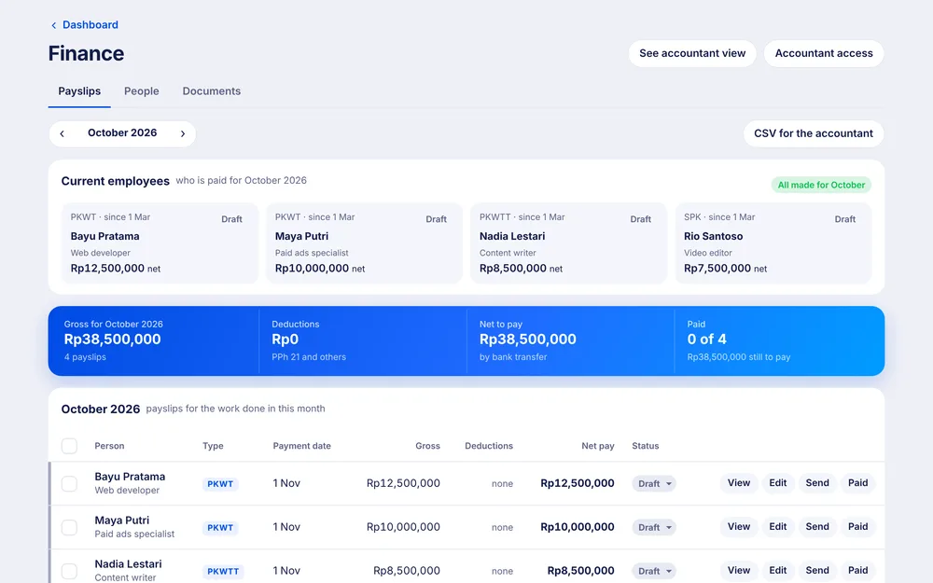View Nadia Lestari's payslip
Image resolution: width=933 pixels, height=583 pixels.
pos(738,571)
